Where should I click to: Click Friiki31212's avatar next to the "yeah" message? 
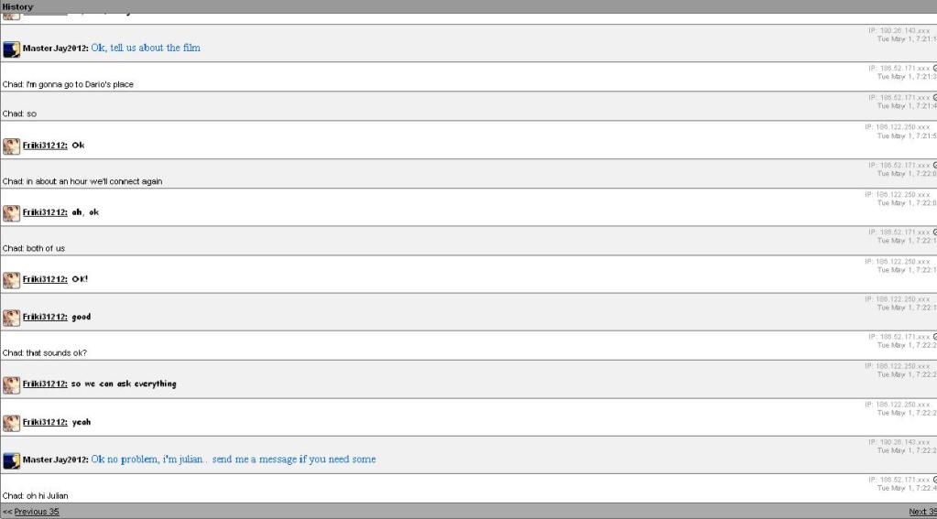coord(11,423)
